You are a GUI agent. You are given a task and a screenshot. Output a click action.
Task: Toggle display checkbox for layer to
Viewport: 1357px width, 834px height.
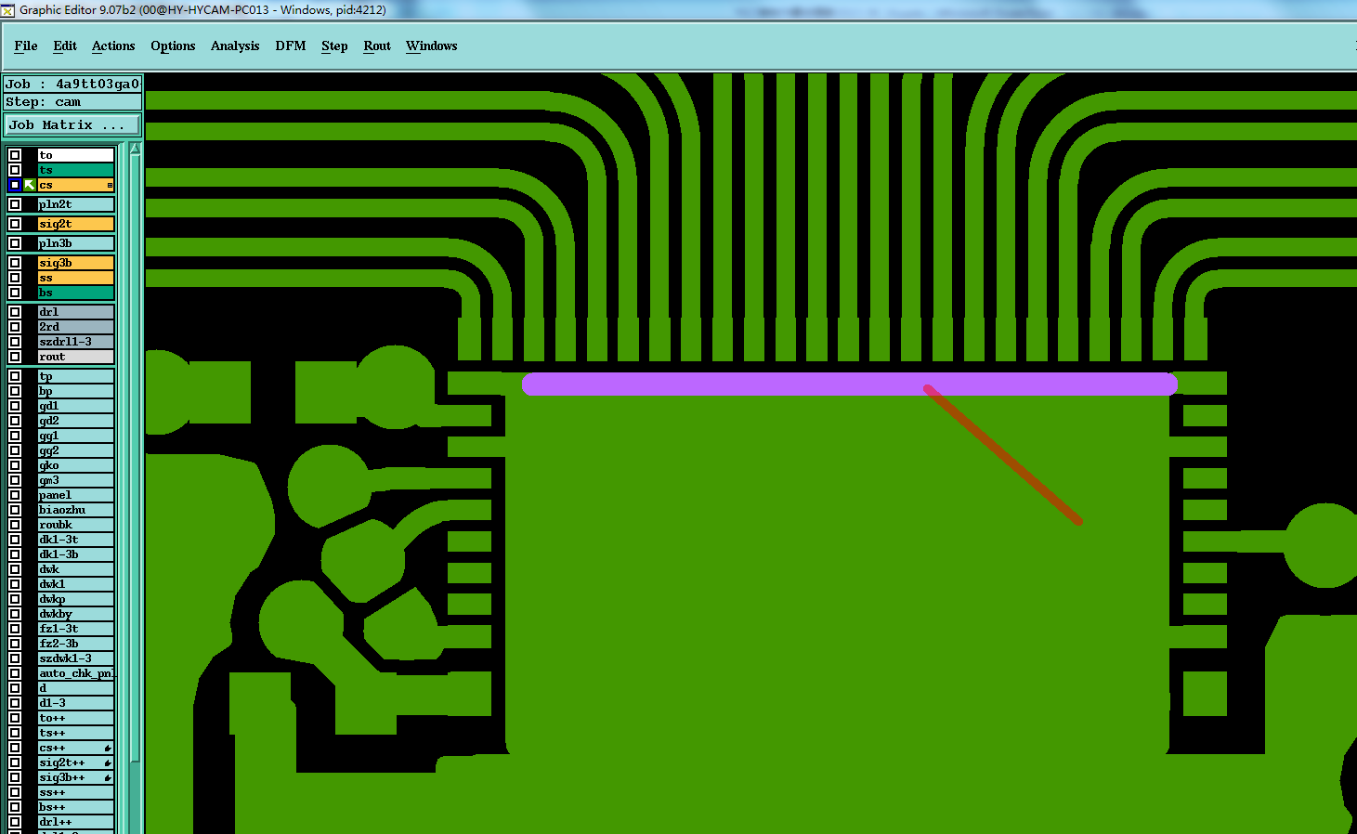(x=15, y=155)
